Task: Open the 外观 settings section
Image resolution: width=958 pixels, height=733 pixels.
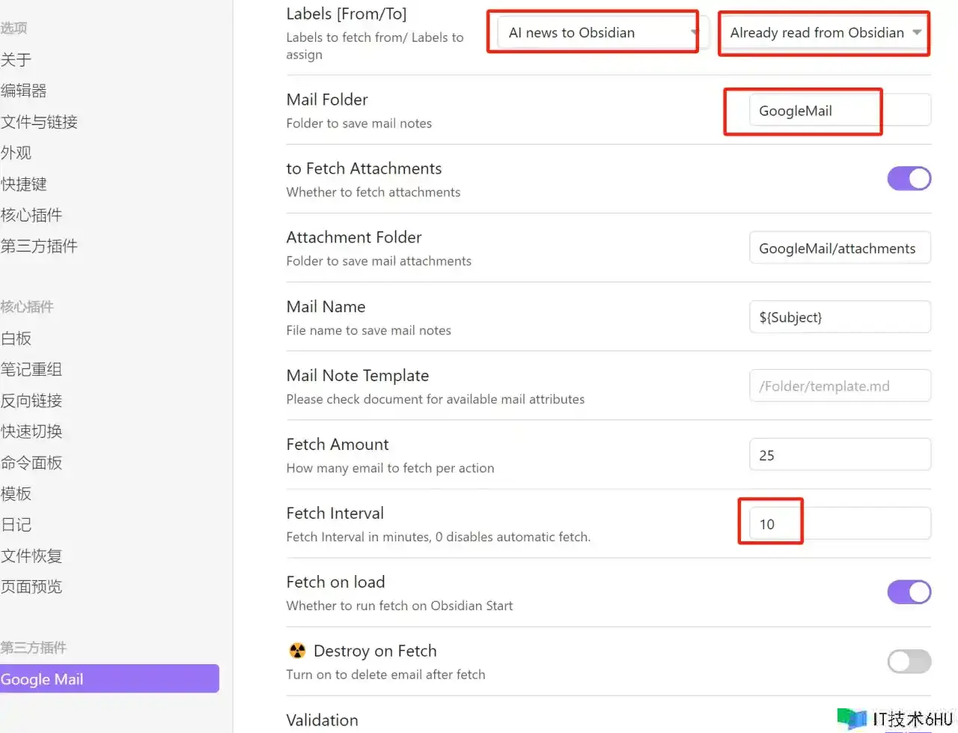Action: click(16, 153)
